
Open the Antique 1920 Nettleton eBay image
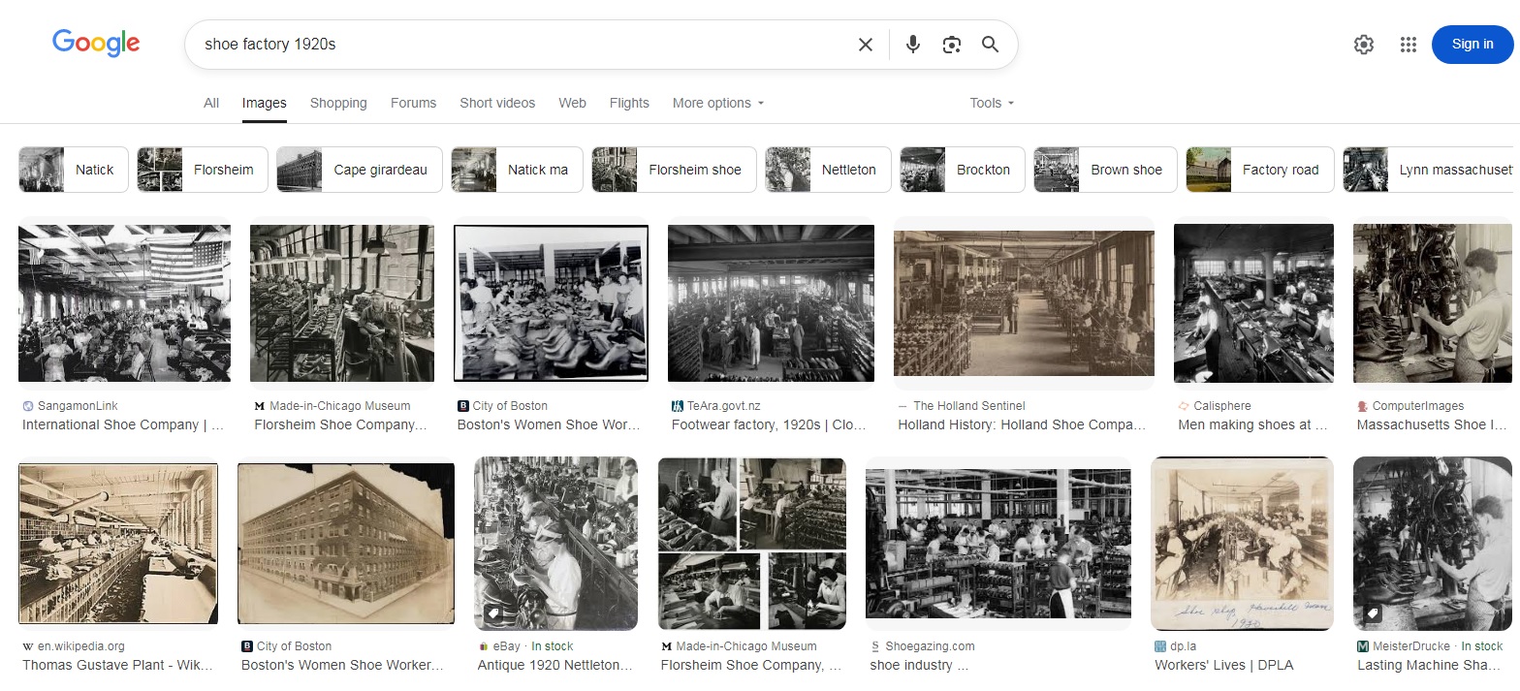click(x=555, y=544)
